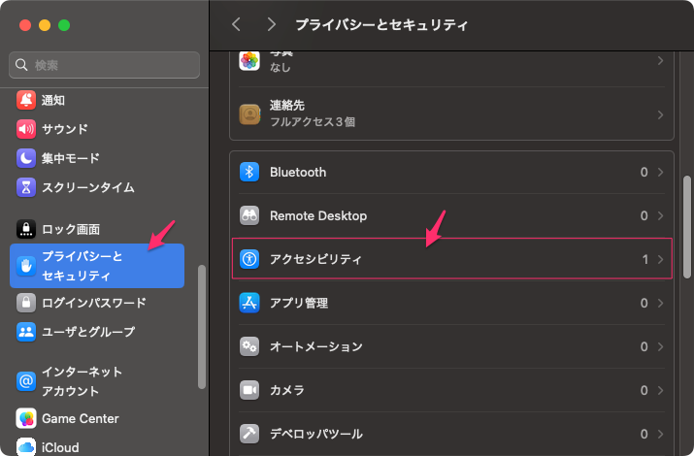694x456 pixels.
Task: Click the 検索 search field
Action: 105,65
